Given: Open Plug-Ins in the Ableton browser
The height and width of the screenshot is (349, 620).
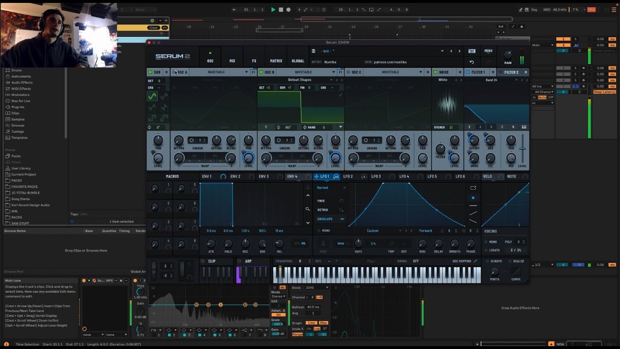Looking at the screenshot, I should (18, 107).
